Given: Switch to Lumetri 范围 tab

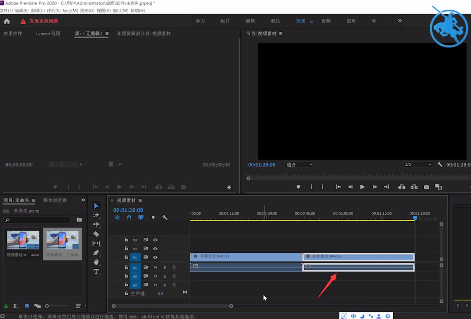Looking at the screenshot, I should [48, 34].
